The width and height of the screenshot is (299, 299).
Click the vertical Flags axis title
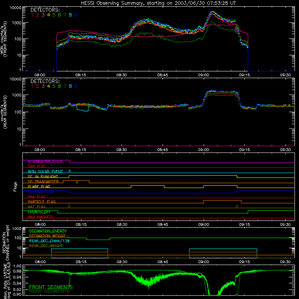point(15,187)
